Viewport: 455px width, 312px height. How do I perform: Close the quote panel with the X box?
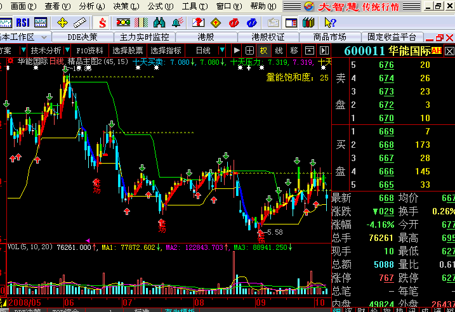(x=449, y=51)
